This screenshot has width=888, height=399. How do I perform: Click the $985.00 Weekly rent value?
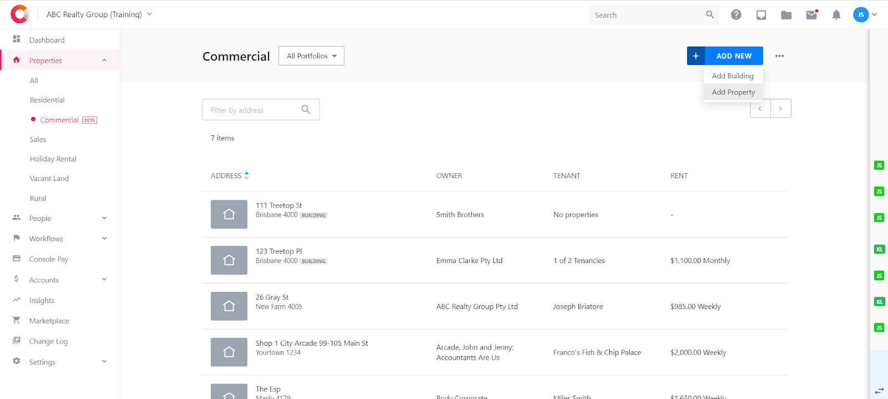click(695, 307)
